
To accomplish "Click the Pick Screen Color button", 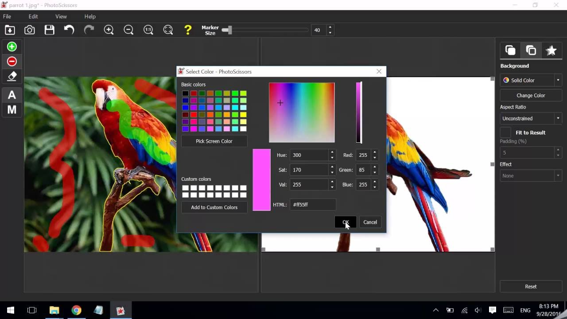I will click(214, 141).
